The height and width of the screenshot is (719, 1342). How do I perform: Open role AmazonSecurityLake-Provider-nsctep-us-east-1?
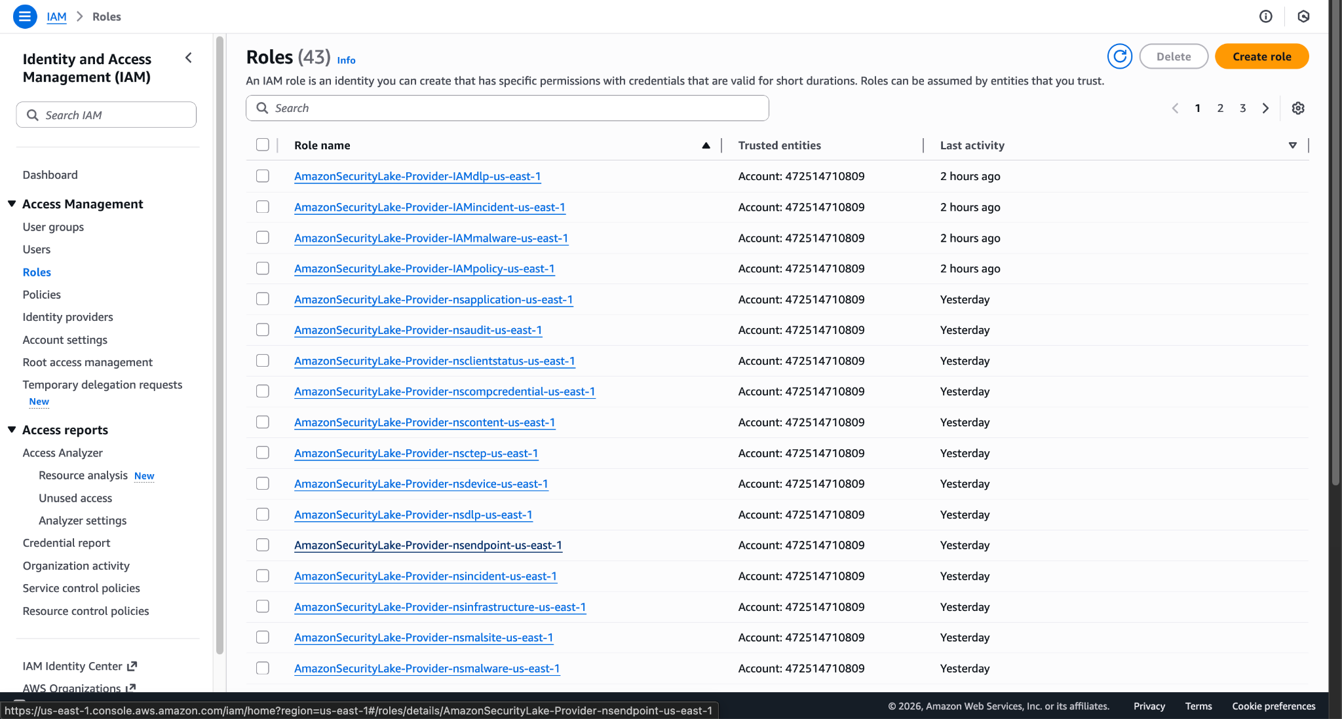point(416,453)
